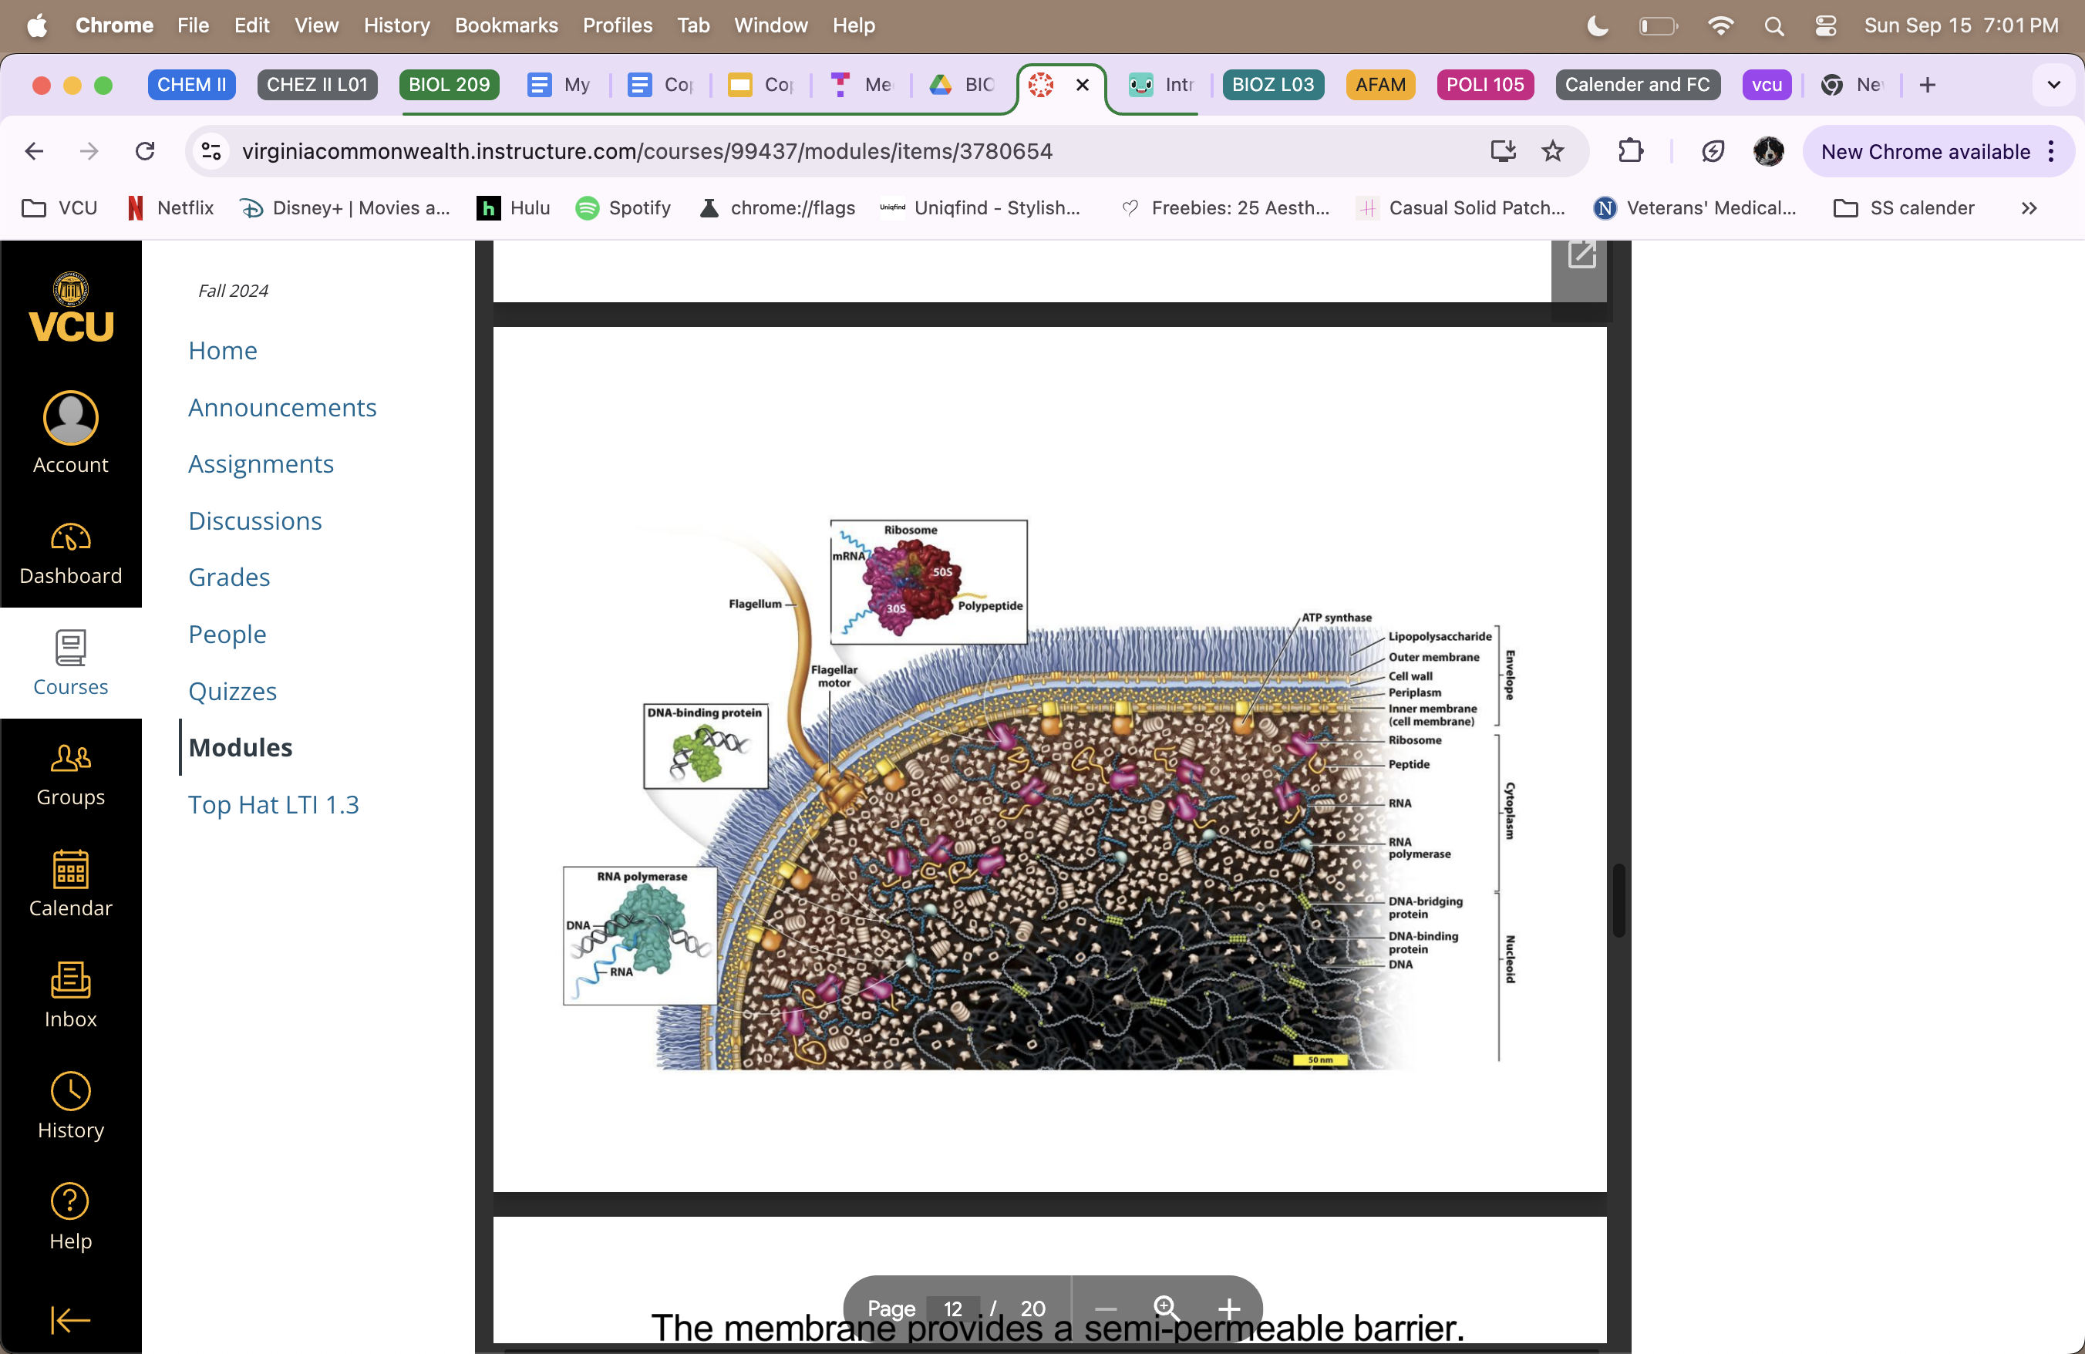2085x1354 pixels.
Task: Click the browser back arrow
Action: coord(34,151)
